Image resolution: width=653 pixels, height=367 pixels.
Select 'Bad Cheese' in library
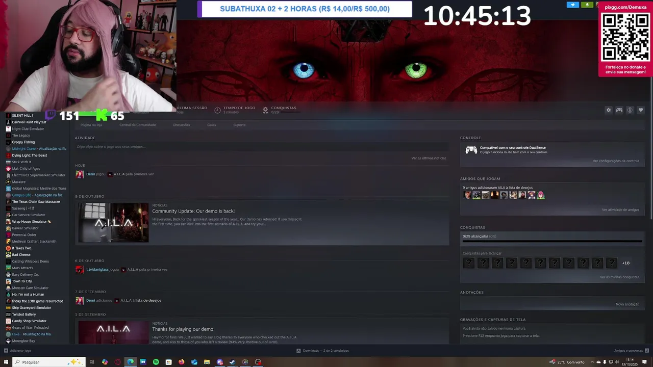pos(21,255)
